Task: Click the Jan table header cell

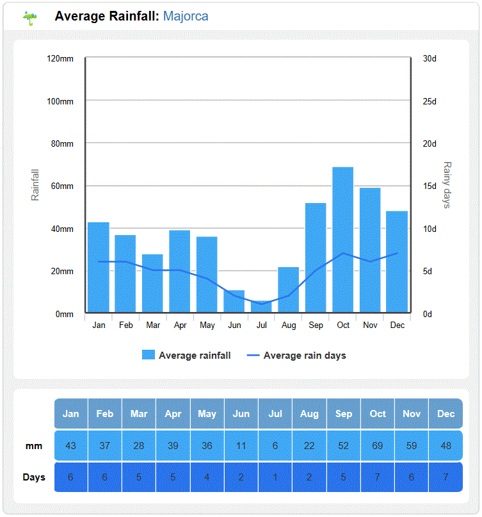Action: [71, 413]
